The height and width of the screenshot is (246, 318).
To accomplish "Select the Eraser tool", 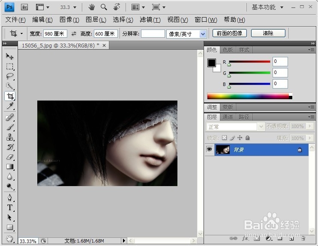I will (9, 157).
